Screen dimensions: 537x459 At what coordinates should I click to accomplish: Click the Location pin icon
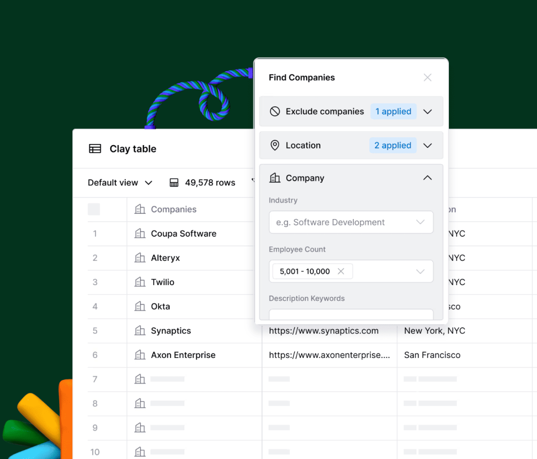click(x=275, y=145)
